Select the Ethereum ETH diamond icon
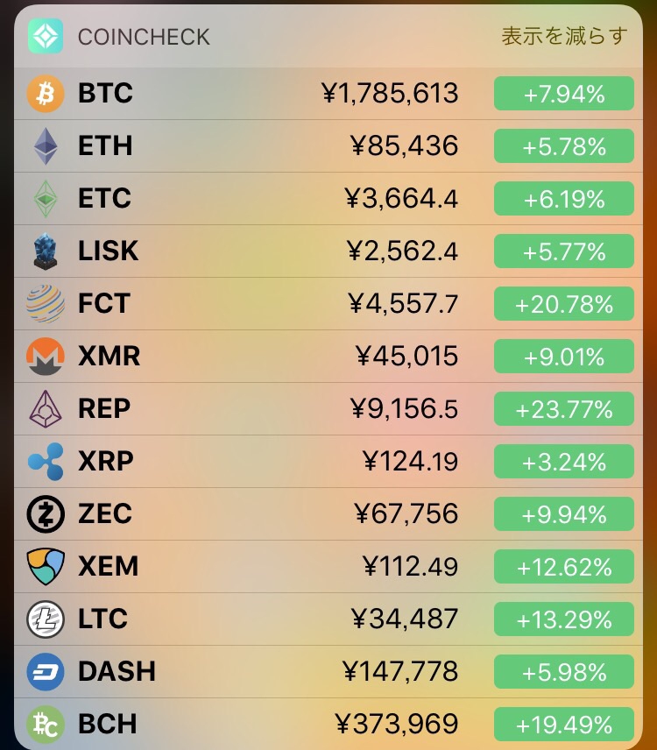Screen dimensions: 657x750 coord(46,146)
